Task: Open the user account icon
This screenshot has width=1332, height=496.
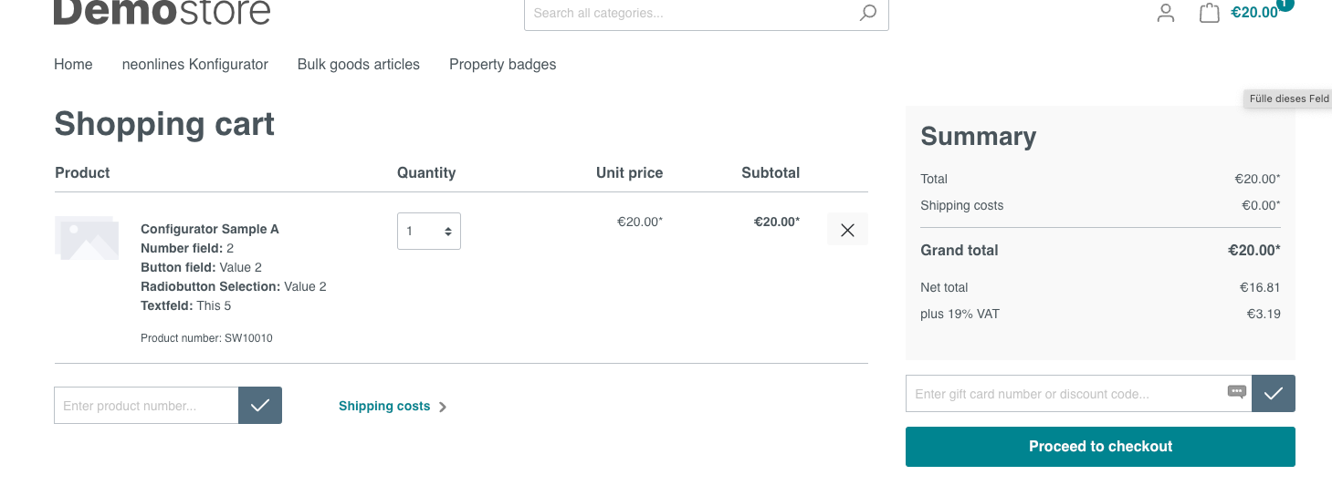Action: click(1166, 13)
